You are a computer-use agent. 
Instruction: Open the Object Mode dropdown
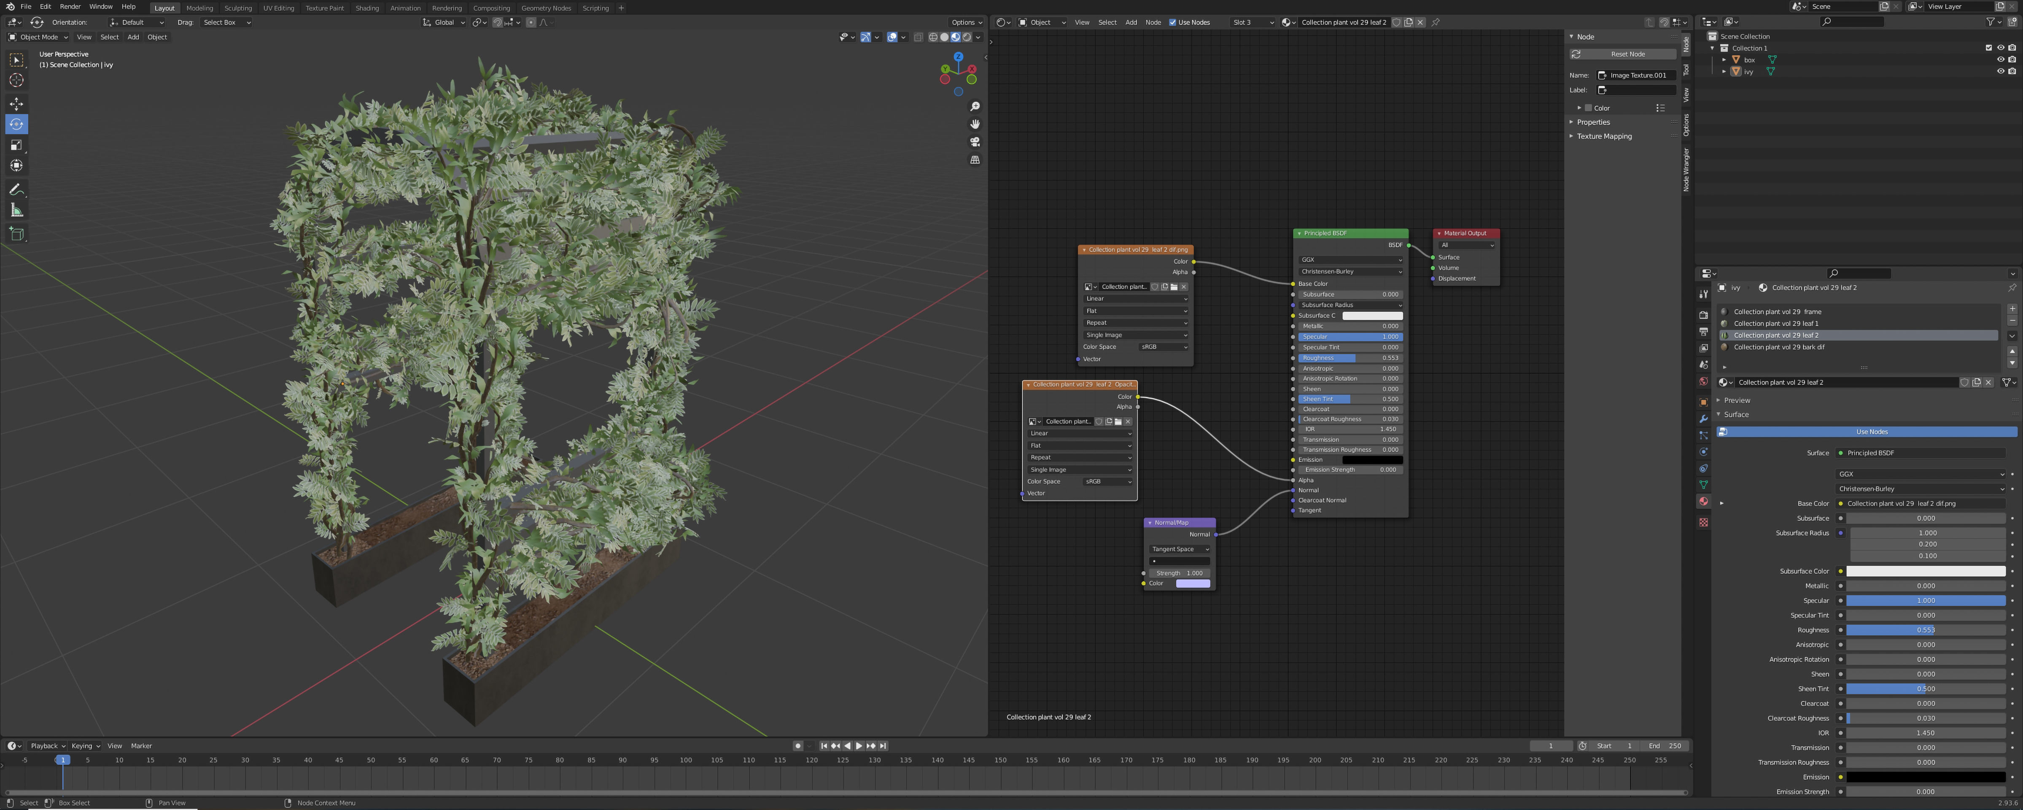click(38, 37)
